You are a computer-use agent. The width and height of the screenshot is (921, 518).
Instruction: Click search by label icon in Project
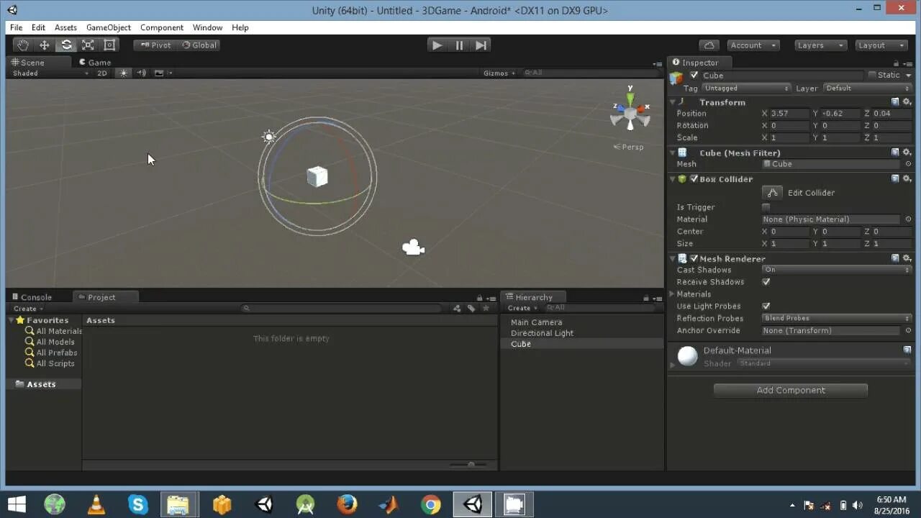click(471, 308)
